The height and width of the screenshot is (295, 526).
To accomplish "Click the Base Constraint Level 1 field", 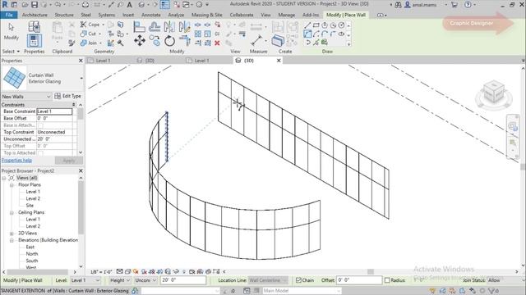I will [54, 111].
